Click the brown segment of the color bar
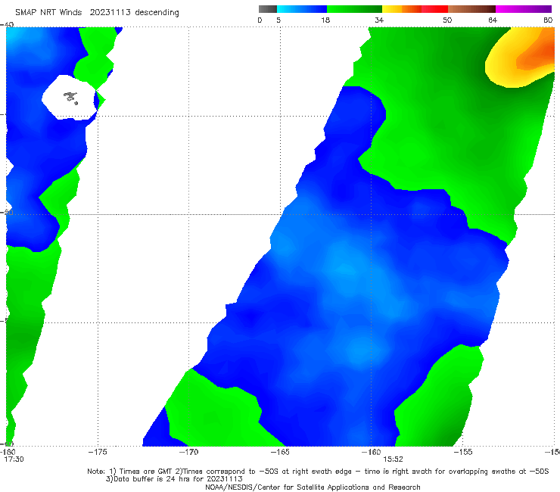The height and width of the screenshot is (492, 560). point(471,9)
